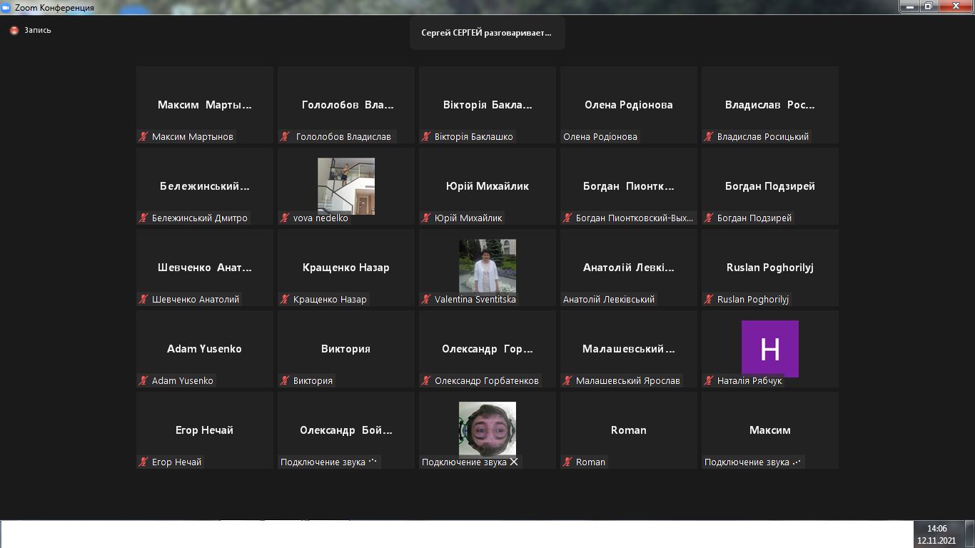Click the X next to Подключение звука
The height and width of the screenshot is (548, 975).
[x=513, y=462]
